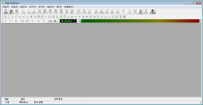Viewport: 203px width, 105px height.
Task: Open the 도움말(H) menu
Action: coord(69,7)
